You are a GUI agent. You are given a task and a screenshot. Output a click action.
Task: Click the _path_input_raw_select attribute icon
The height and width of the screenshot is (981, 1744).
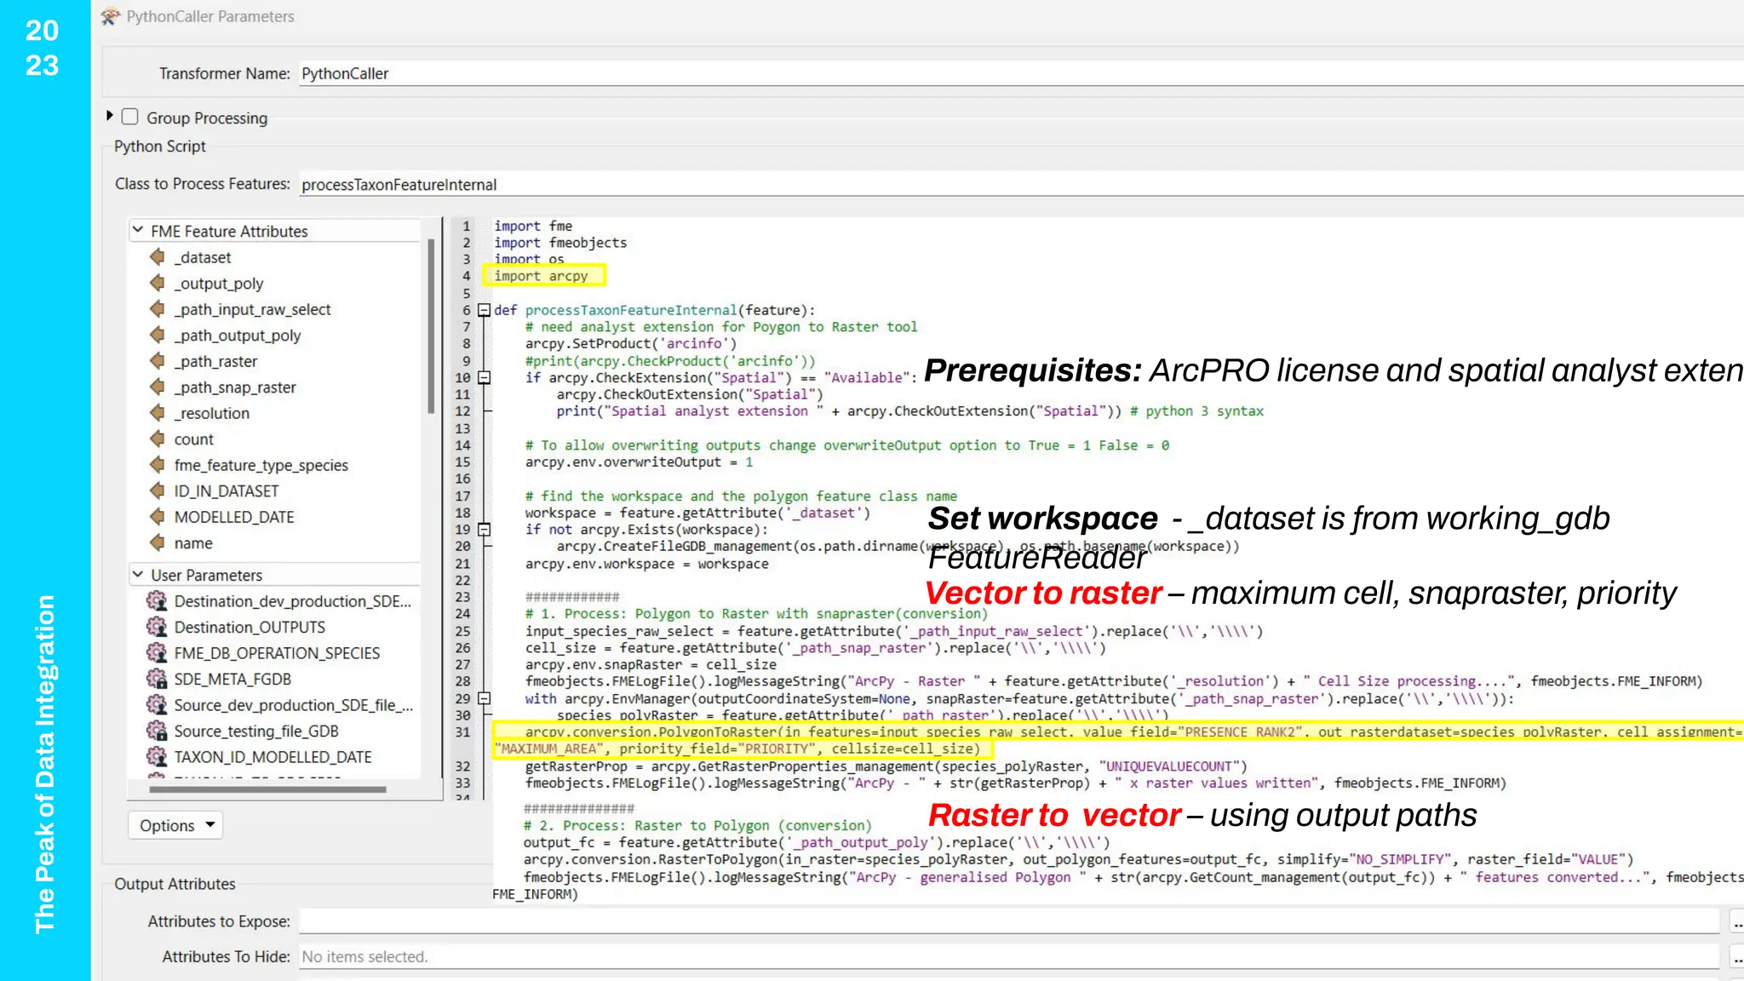[158, 308]
